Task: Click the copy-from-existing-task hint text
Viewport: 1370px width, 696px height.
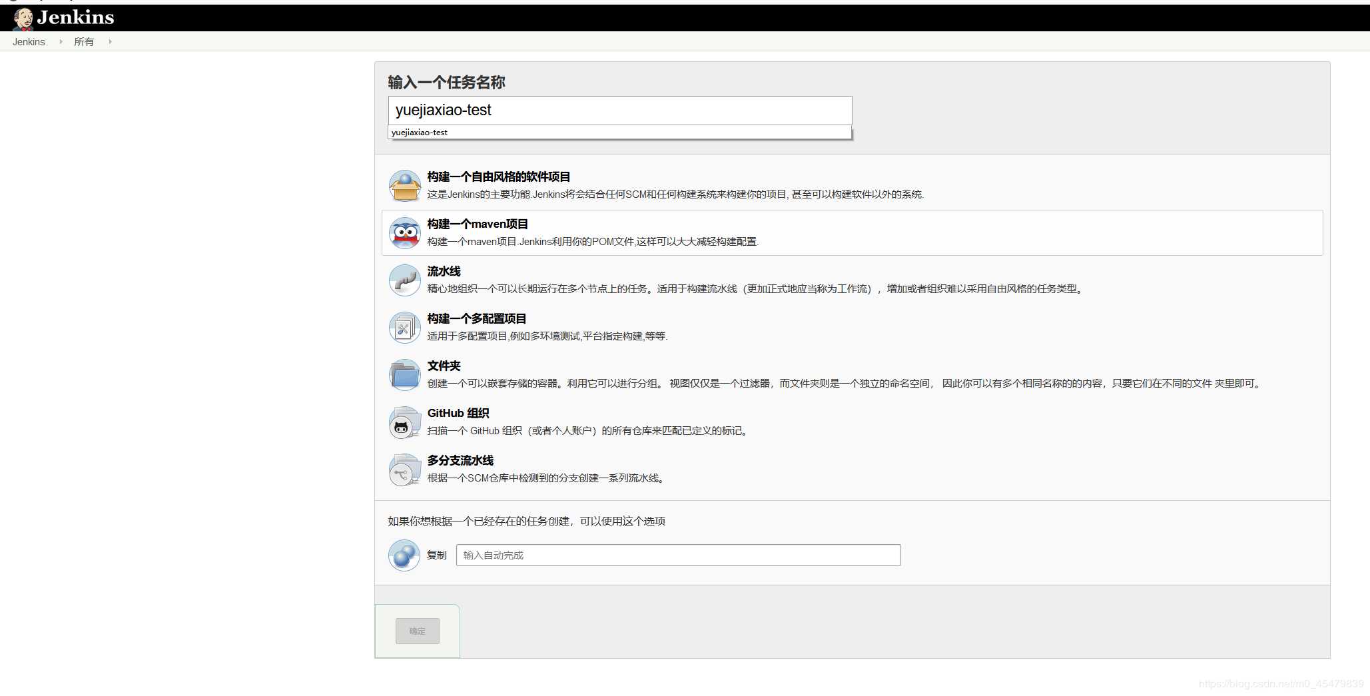Action: [526, 521]
